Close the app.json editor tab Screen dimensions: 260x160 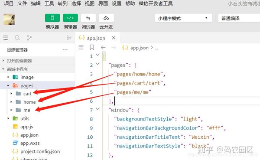[x=114, y=38]
